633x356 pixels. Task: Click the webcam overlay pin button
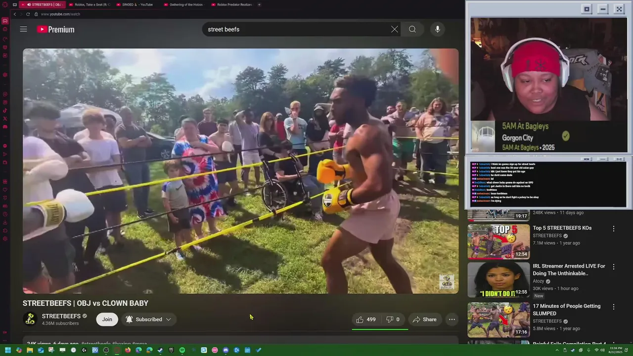(x=587, y=9)
